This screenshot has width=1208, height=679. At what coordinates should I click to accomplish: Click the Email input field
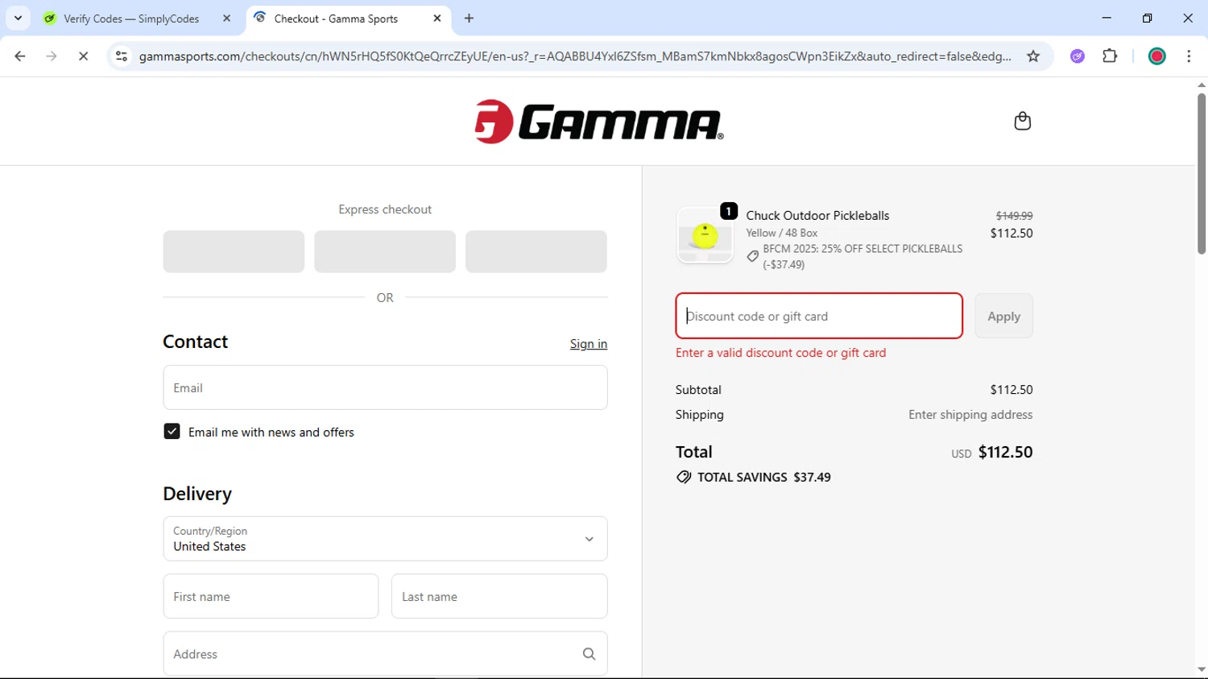click(x=385, y=387)
